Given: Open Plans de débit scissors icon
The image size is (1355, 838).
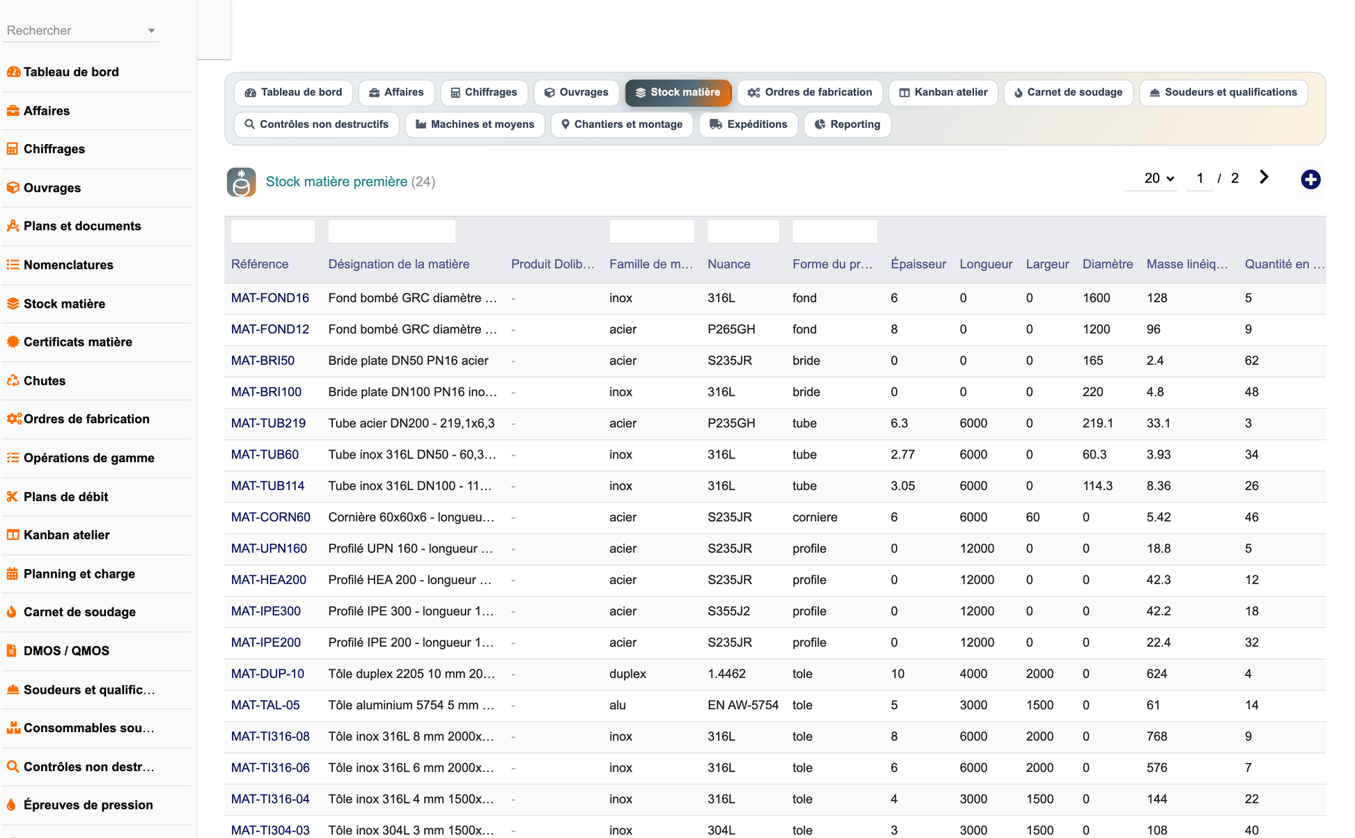Looking at the screenshot, I should tap(13, 497).
